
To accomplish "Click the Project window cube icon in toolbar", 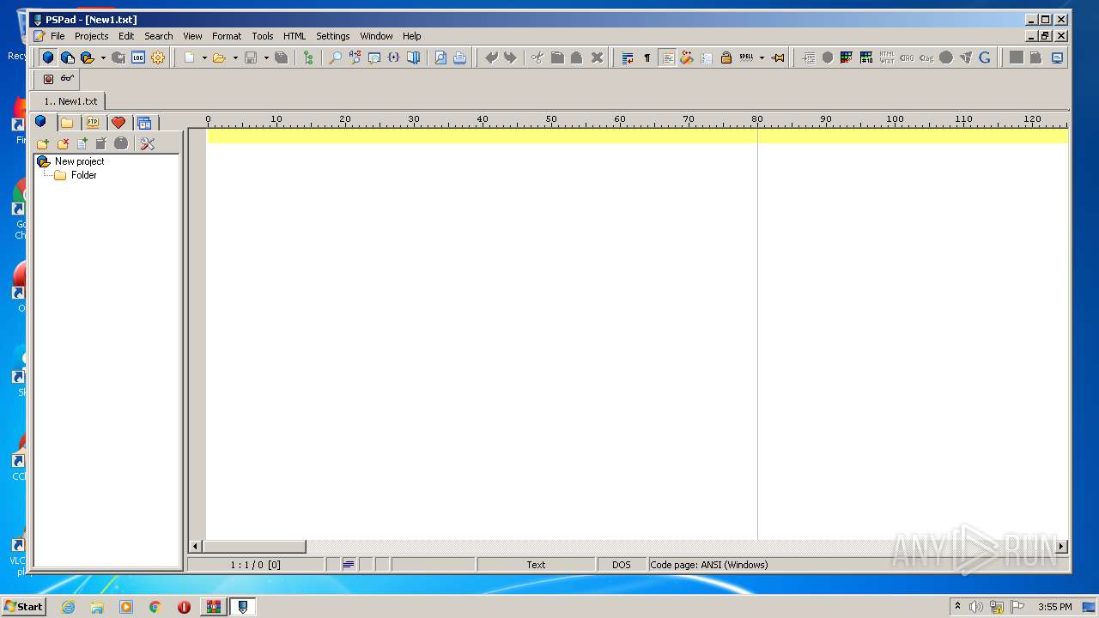I will [x=48, y=58].
